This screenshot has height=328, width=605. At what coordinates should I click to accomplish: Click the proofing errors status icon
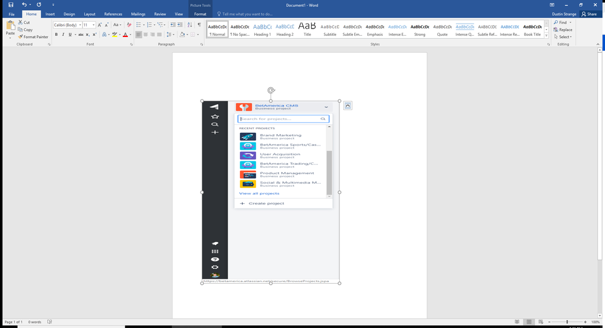pyautogui.click(x=50, y=322)
